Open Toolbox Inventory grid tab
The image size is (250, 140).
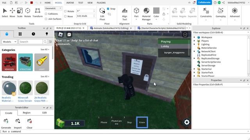[x=20, y=34]
